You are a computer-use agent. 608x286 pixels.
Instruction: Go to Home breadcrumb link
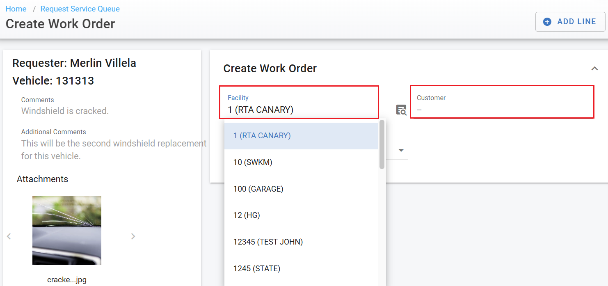click(16, 9)
